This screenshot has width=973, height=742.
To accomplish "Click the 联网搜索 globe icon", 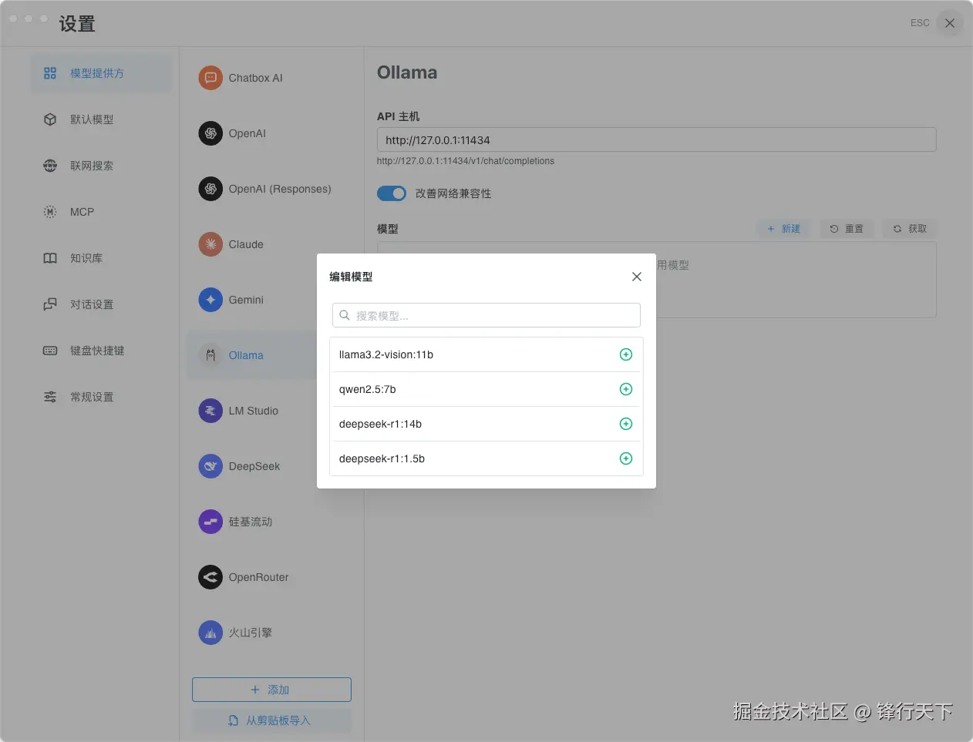I will (50, 166).
